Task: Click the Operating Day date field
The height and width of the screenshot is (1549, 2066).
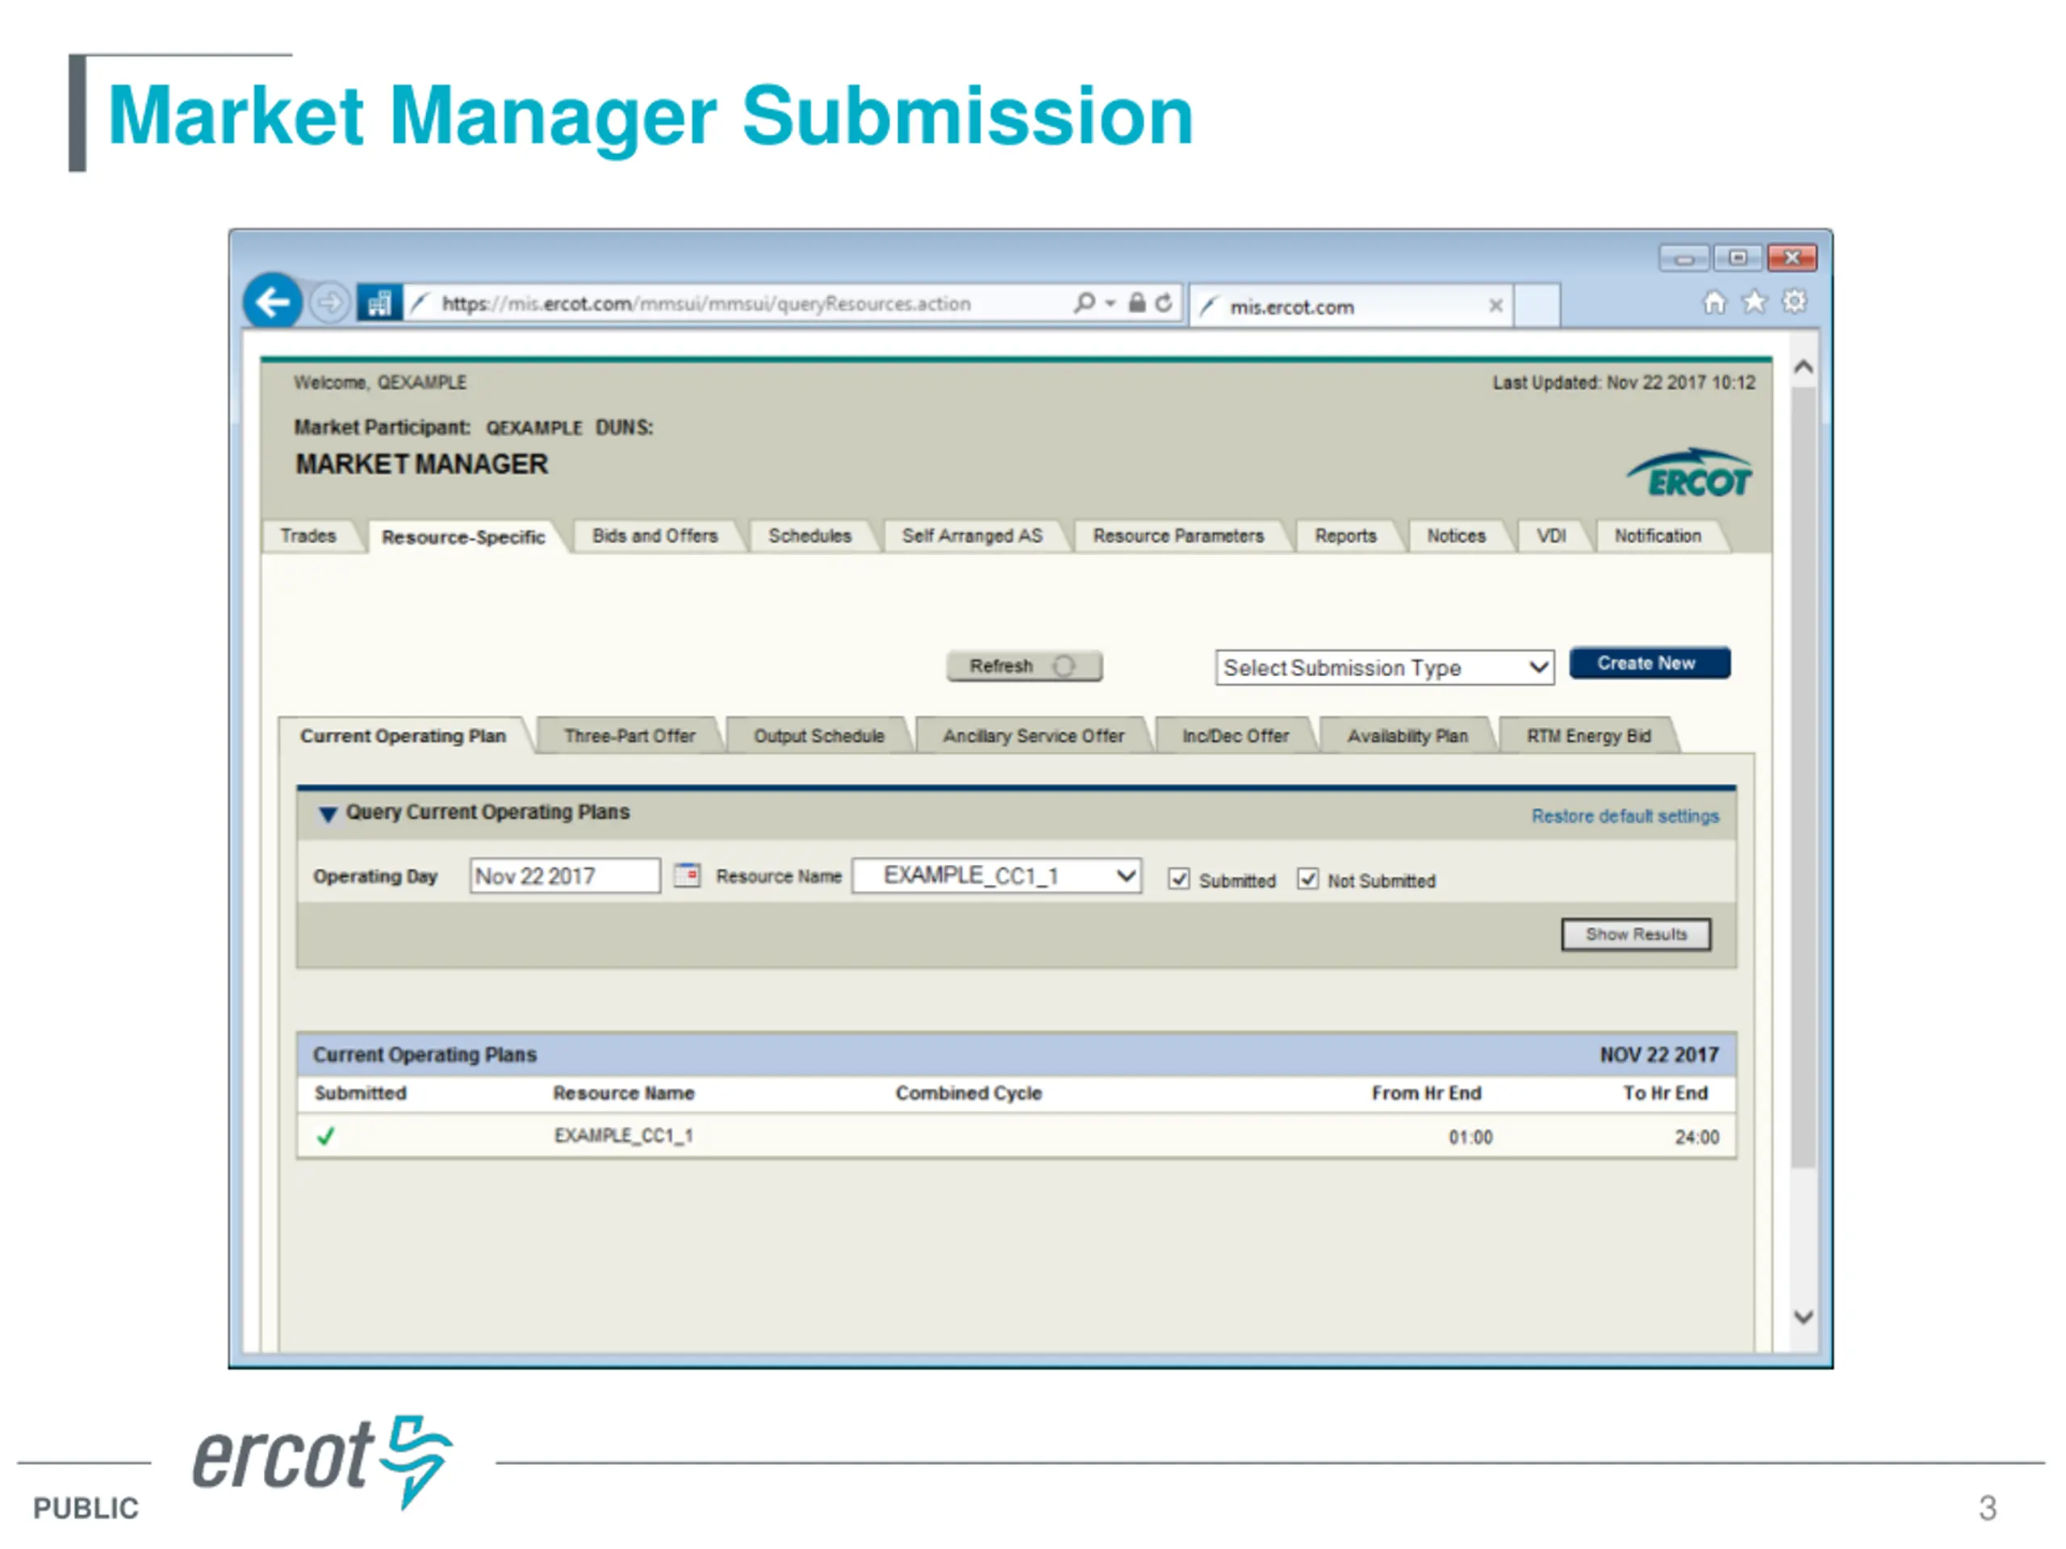Action: (x=565, y=876)
